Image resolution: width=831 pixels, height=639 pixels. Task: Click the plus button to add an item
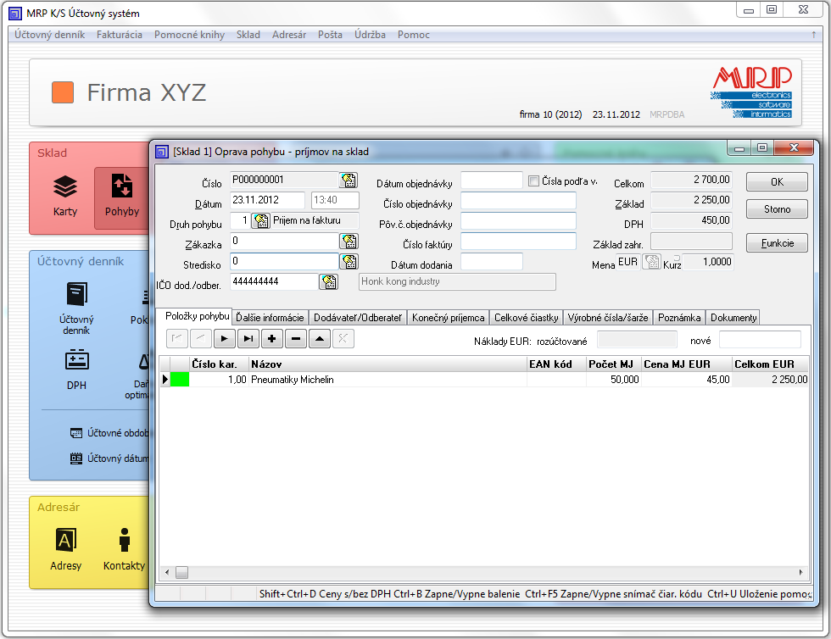272,339
